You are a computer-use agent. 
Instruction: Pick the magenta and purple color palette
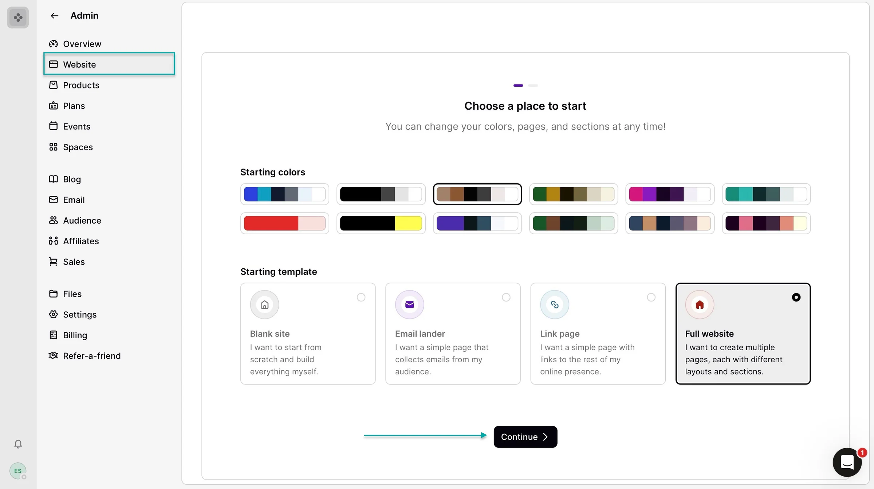pyautogui.click(x=670, y=194)
